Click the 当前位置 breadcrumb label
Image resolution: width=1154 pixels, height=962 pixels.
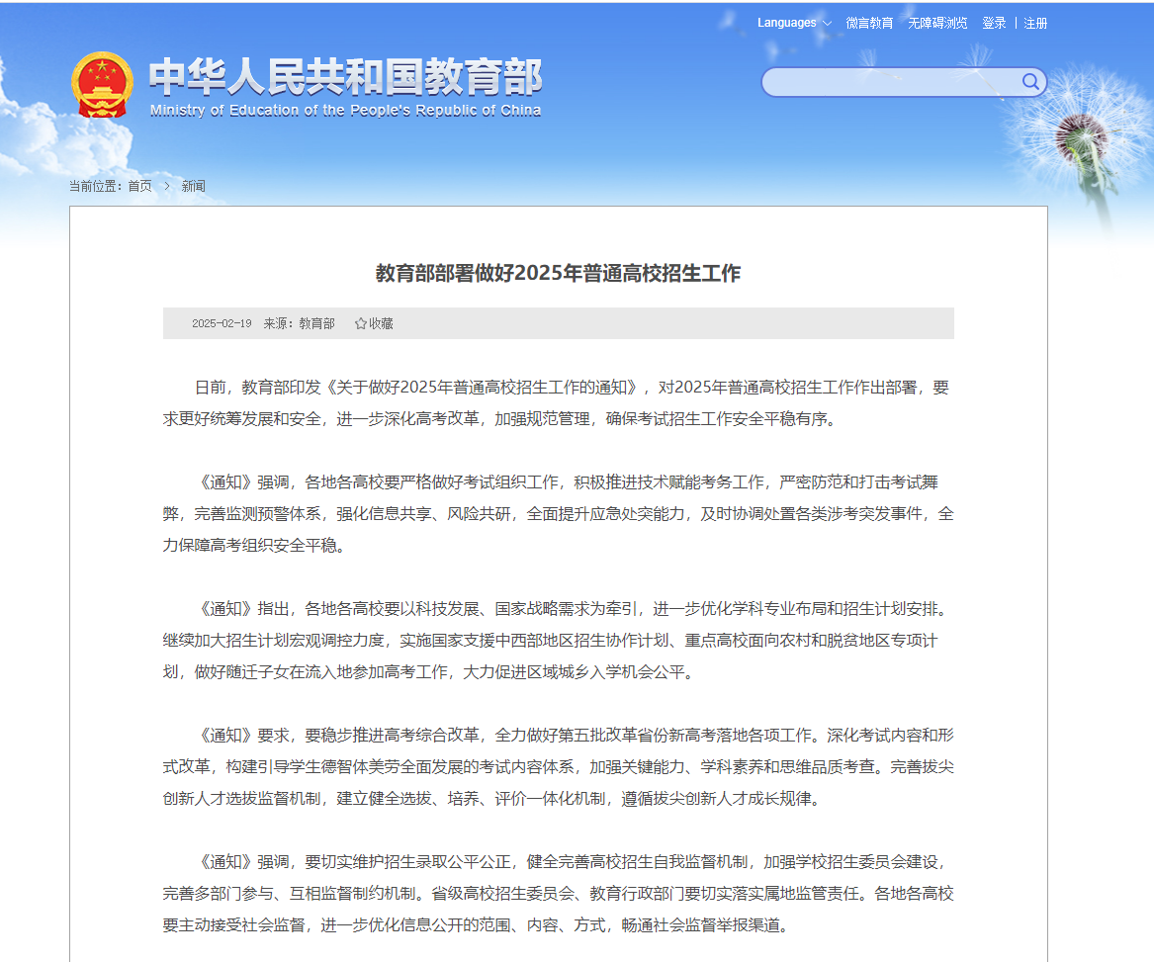pyautogui.click(x=96, y=186)
